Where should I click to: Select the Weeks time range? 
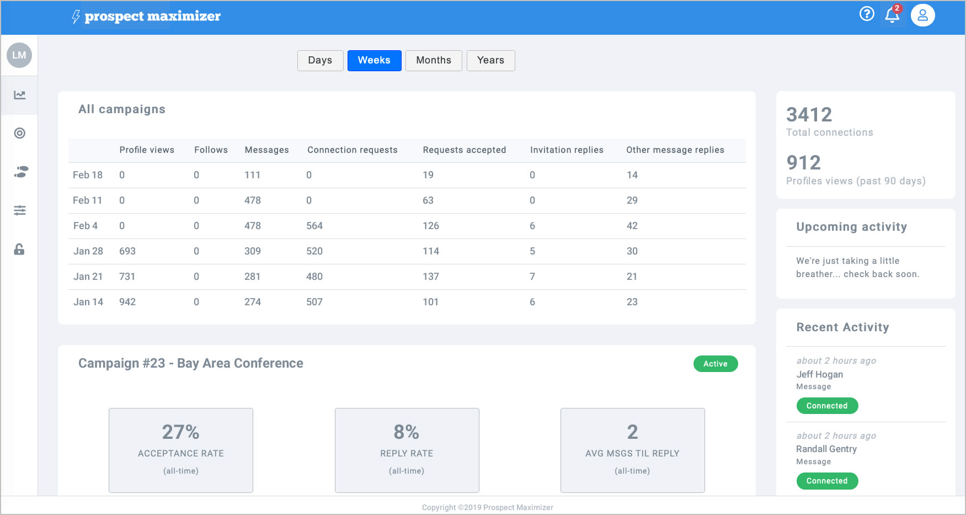(x=374, y=60)
